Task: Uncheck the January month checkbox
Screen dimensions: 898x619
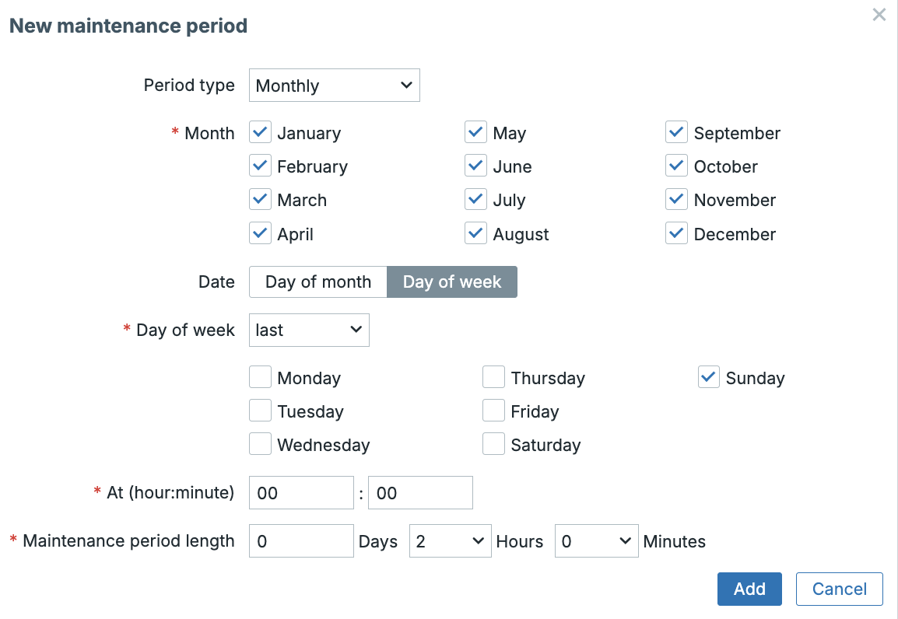Action: (260, 133)
